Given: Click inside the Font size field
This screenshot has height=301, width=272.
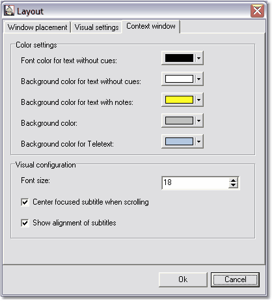Looking at the screenshot, I should click(195, 182).
